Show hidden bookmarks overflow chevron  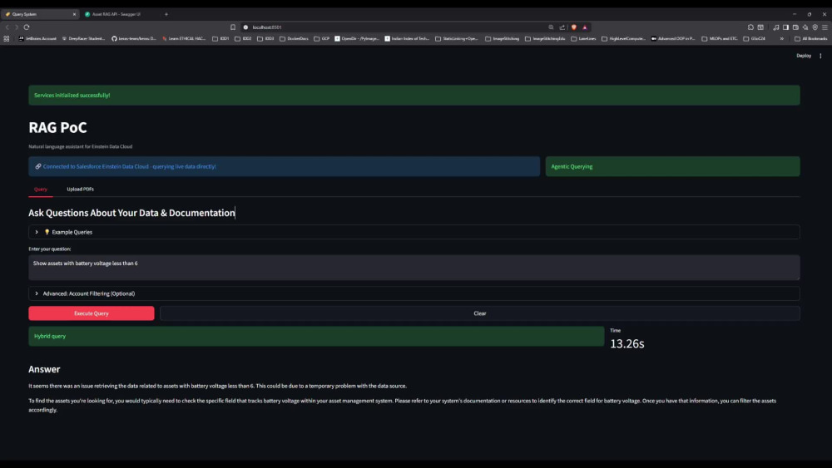pos(781,39)
